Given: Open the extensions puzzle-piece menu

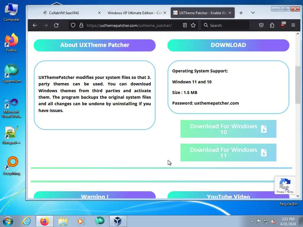Looking at the screenshot, I should 272,25.
